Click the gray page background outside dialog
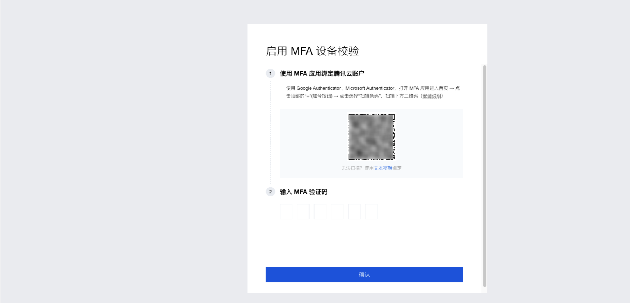This screenshot has height=303, width=630. click(123, 151)
